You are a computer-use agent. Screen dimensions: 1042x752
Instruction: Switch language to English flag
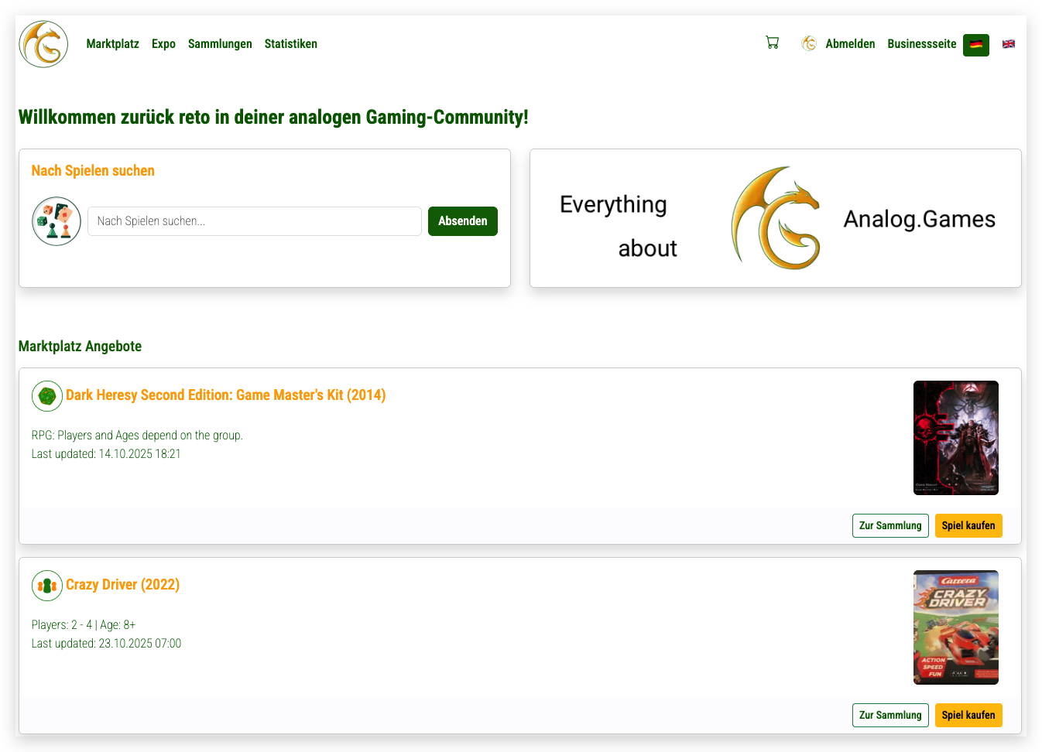point(1008,44)
